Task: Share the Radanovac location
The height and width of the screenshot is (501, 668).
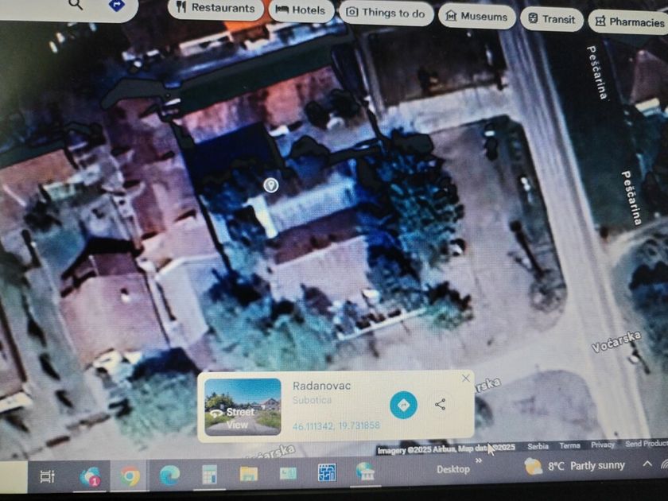Action: (x=440, y=405)
